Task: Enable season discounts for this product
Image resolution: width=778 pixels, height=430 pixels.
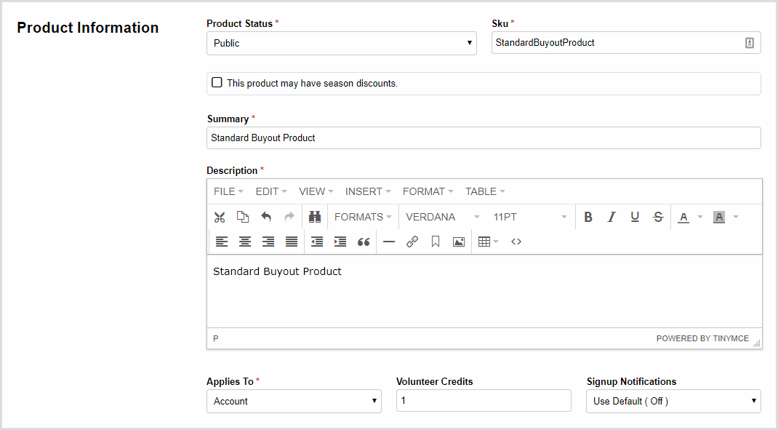Action: pos(217,82)
